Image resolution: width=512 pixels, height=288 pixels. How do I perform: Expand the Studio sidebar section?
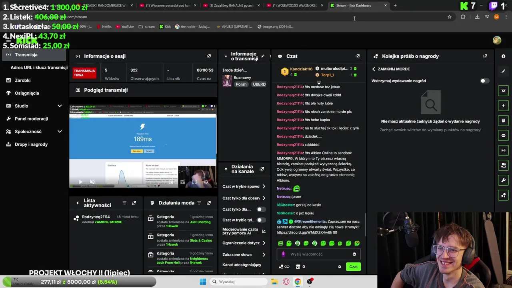point(60,106)
